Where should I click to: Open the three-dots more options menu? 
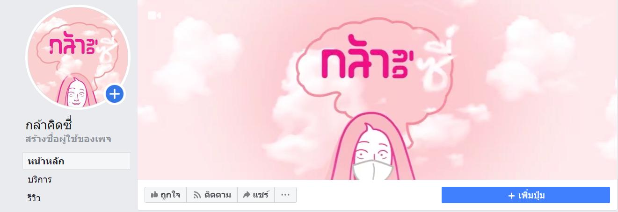click(x=285, y=195)
